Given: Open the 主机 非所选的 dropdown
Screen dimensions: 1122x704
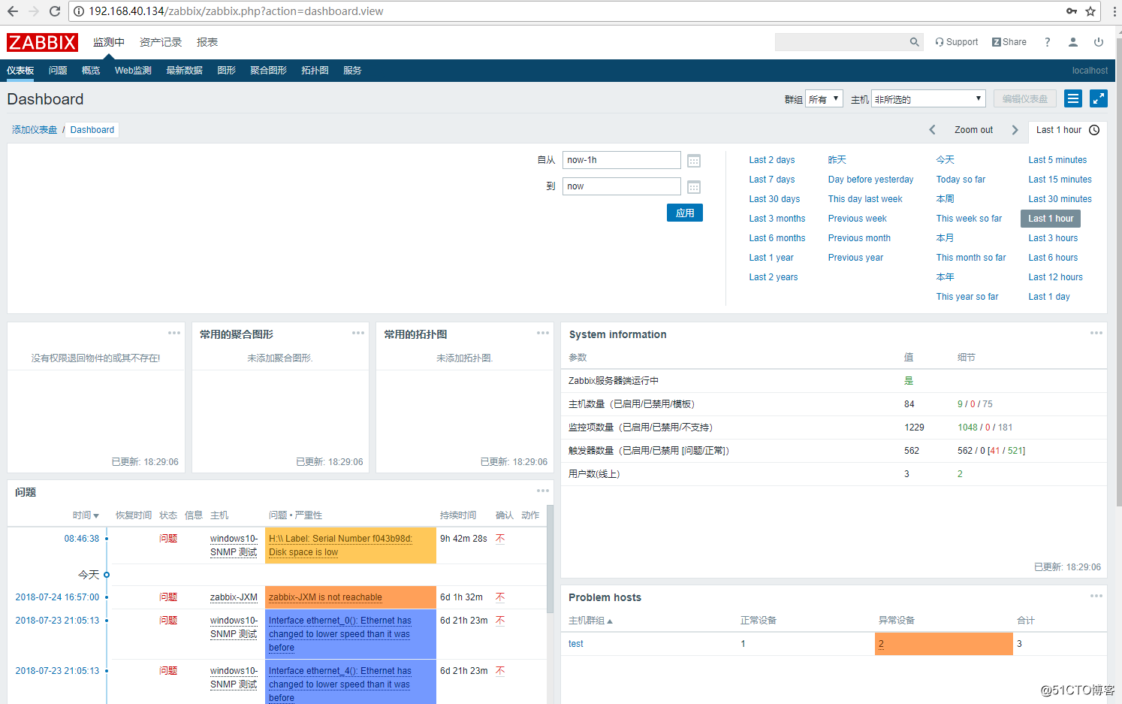Looking at the screenshot, I should pos(928,98).
